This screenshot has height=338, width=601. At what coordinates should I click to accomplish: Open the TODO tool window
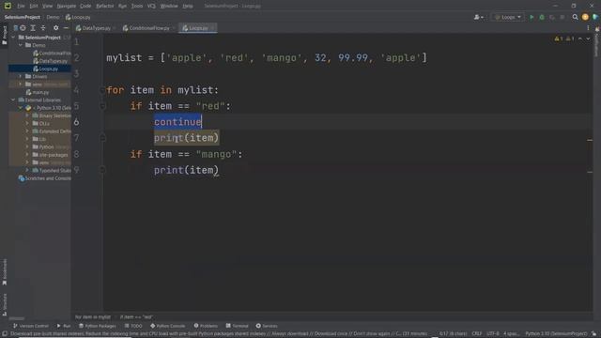click(x=133, y=326)
